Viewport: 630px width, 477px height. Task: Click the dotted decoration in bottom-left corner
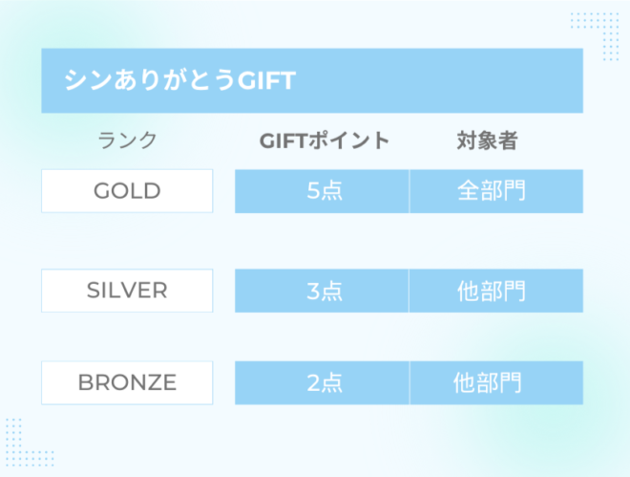tap(30, 443)
